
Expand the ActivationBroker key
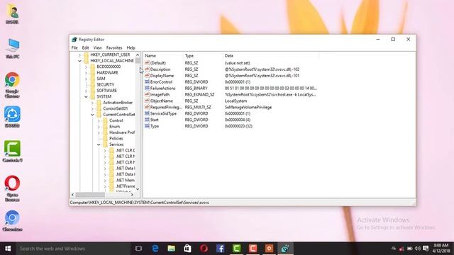[x=92, y=103]
